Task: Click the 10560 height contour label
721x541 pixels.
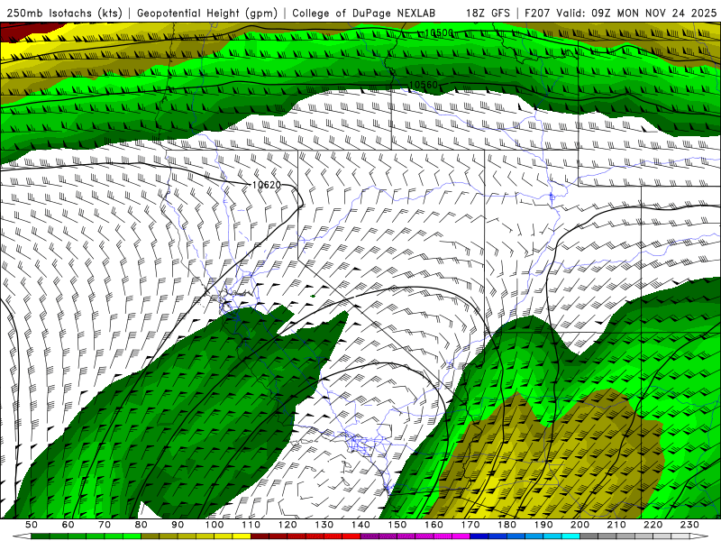Action: 424,85
